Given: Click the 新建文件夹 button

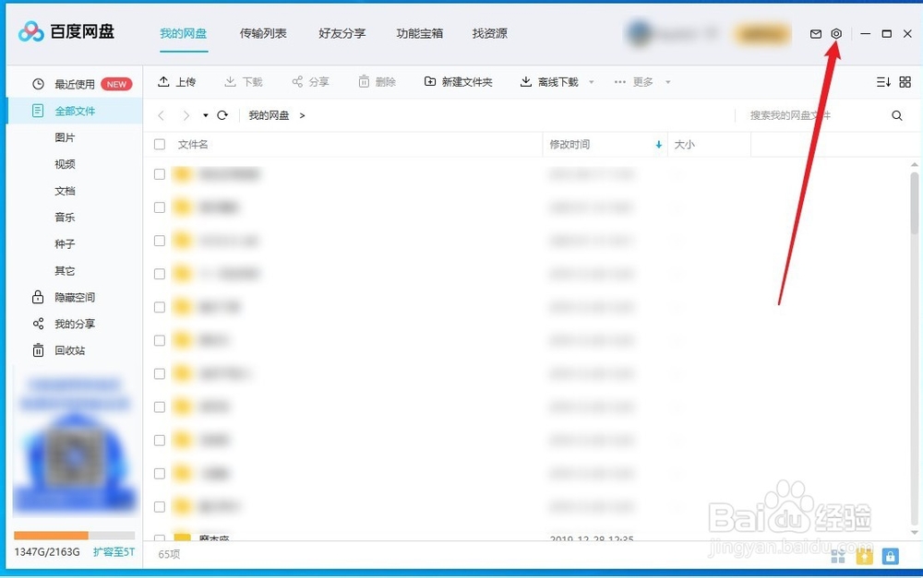Looking at the screenshot, I should (458, 81).
